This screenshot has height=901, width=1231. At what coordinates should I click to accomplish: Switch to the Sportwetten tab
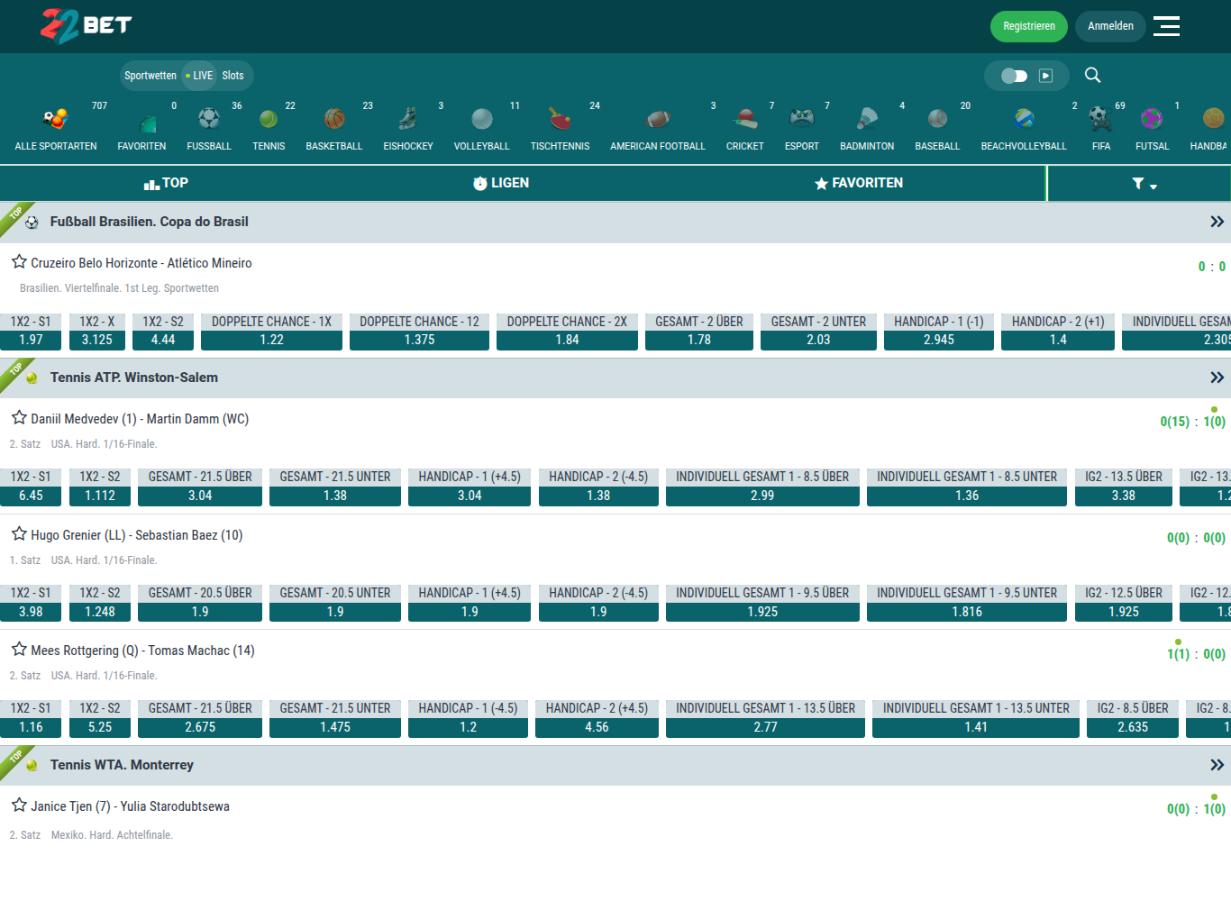click(150, 76)
